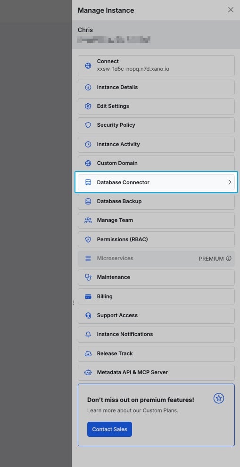Expand the Database Connector chevron arrow
This screenshot has height=467, width=240.
pyautogui.click(x=230, y=182)
